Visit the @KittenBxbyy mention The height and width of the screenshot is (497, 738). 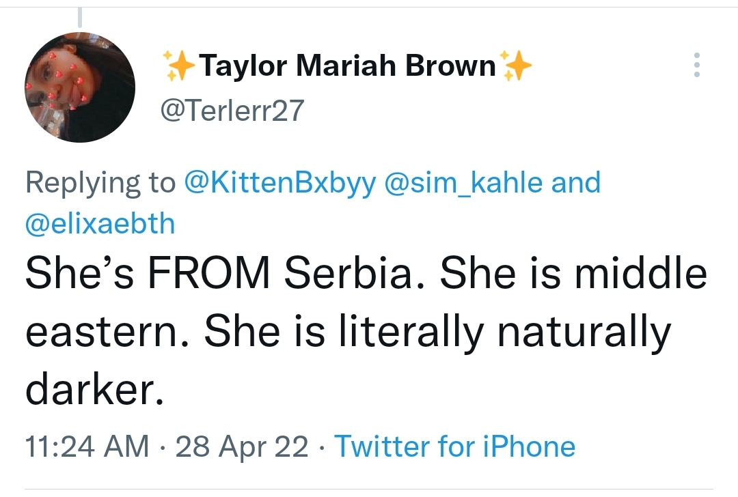[x=280, y=182]
